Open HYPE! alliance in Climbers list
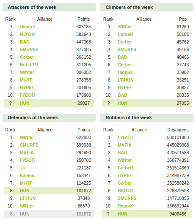This screenshot has height=221, width=196. pyautogui.click(x=124, y=87)
